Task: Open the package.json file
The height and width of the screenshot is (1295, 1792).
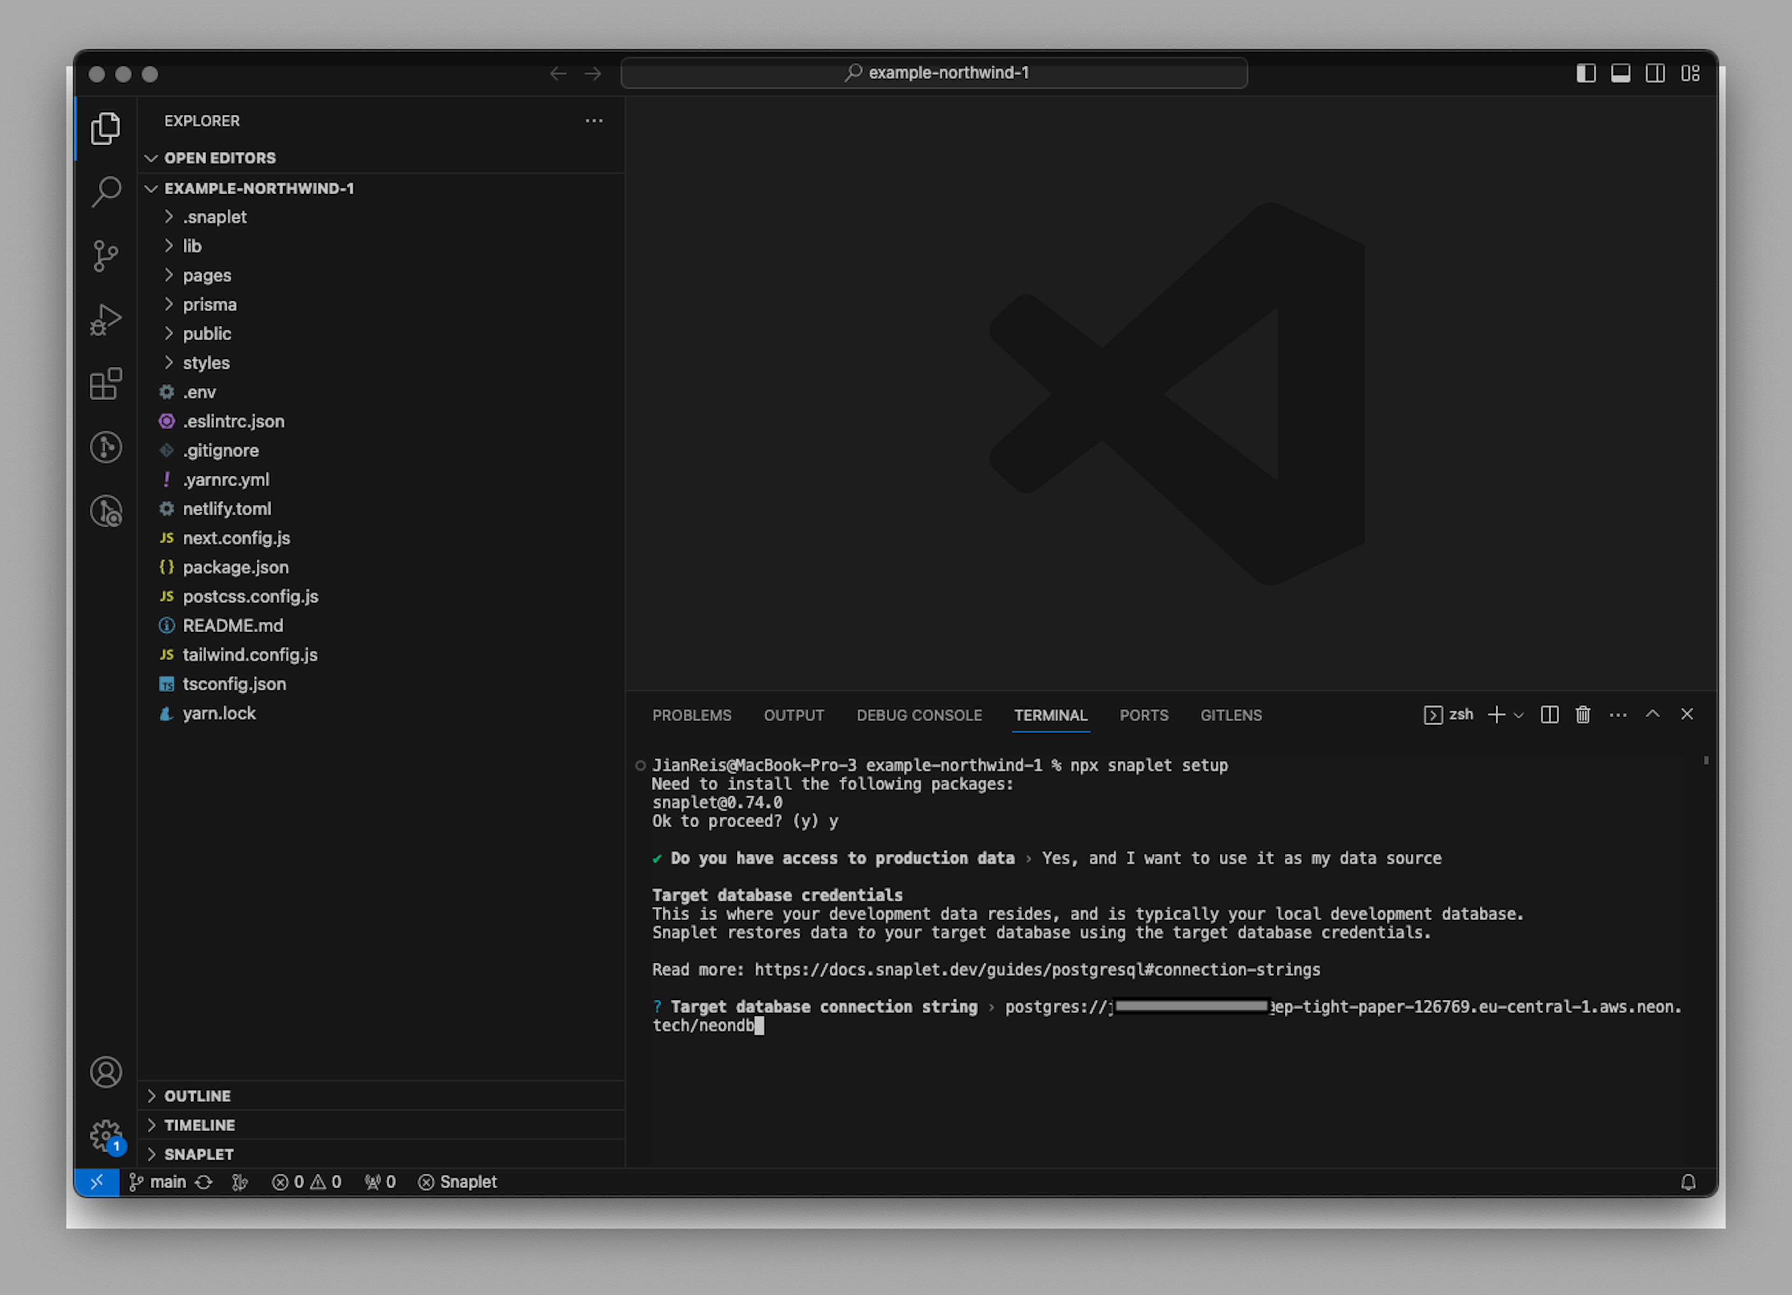Action: click(382, 568)
